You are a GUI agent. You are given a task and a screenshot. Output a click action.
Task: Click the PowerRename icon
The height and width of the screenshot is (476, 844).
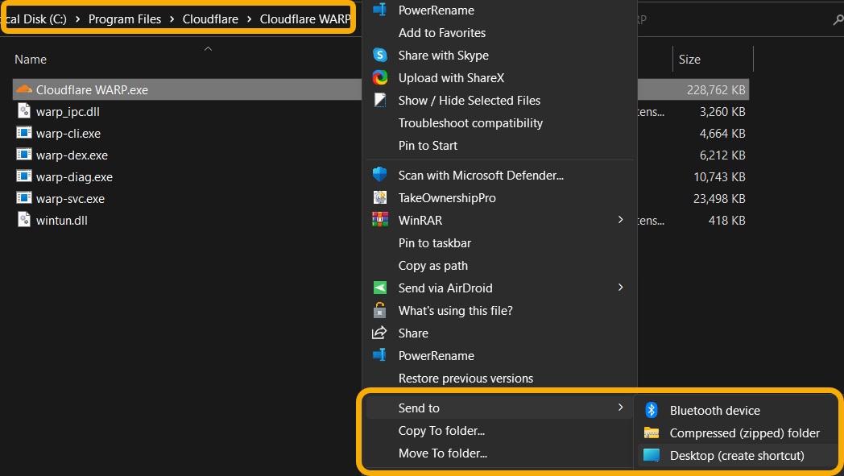point(379,10)
